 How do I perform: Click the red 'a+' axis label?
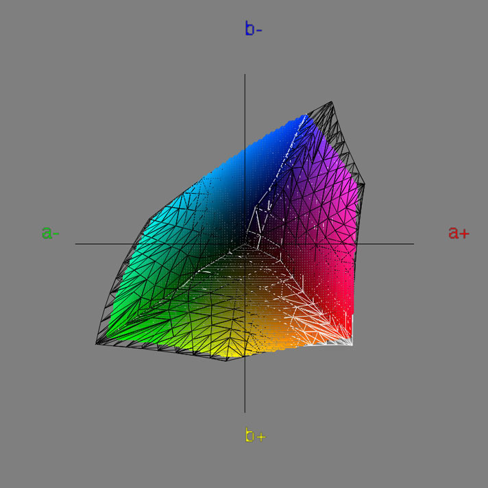(459, 232)
